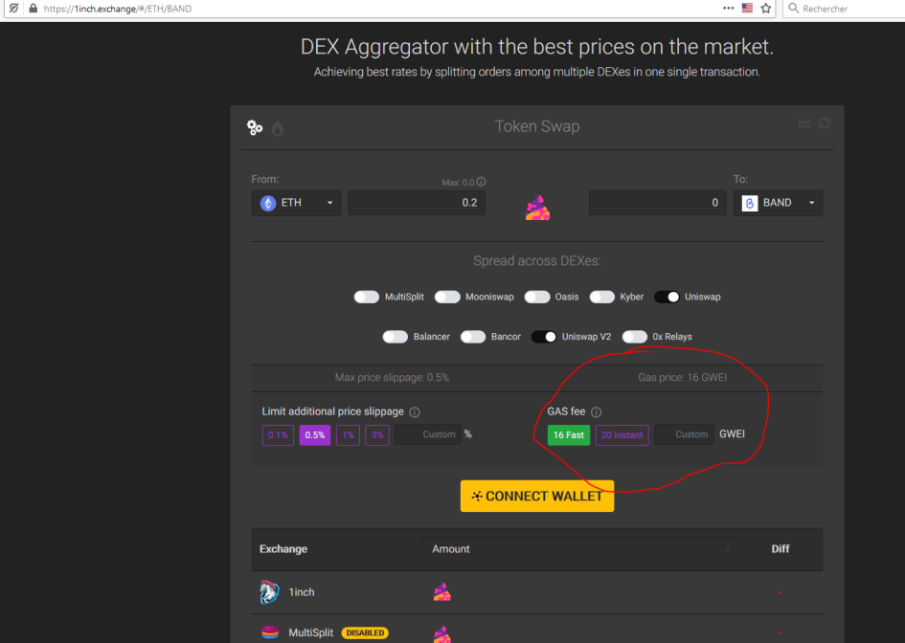Toggle the Kyber switch
The width and height of the screenshot is (905, 643).
[602, 297]
